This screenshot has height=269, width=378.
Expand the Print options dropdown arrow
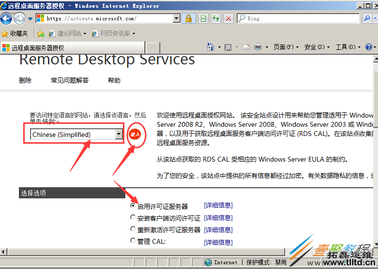pyautogui.click(x=267, y=47)
